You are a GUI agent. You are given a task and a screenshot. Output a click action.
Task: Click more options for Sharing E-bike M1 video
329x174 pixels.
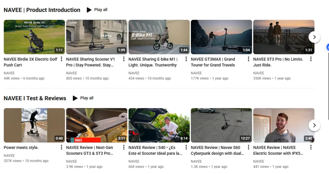coord(186,59)
